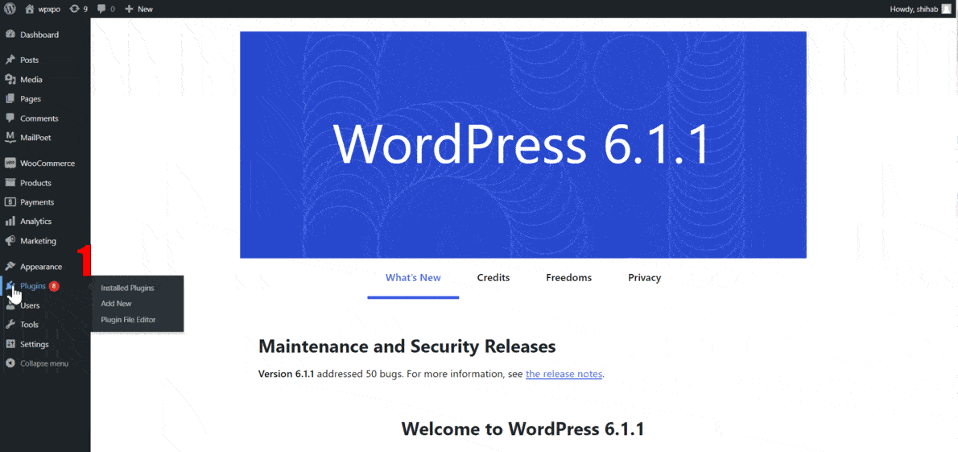Click the user avatar in admin bar
The height and width of the screenshot is (452, 958).
[x=947, y=9]
